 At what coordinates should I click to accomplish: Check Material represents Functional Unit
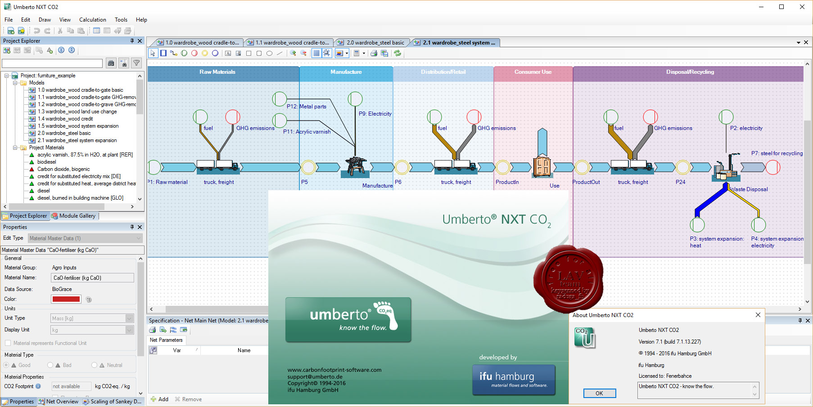[8, 343]
